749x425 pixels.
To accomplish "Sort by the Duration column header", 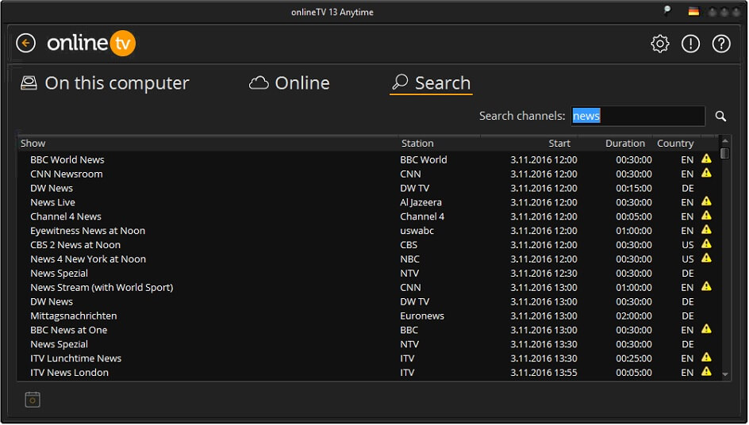I will [x=624, y=144].
